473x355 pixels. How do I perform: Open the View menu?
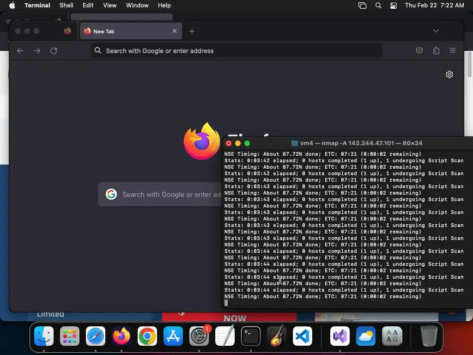(110, 6)
